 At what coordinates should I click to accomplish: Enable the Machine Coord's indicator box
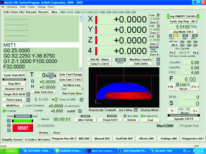tap(158, 59)
